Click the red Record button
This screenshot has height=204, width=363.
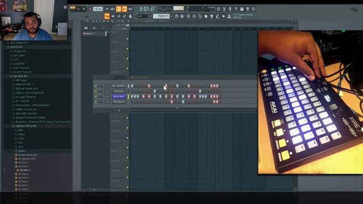pyautogui.click(x=90, y=9)
